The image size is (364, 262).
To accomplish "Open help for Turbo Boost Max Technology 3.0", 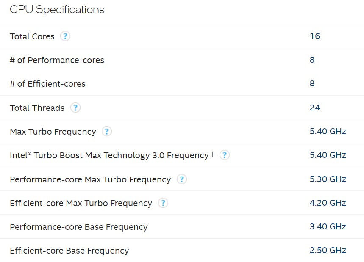I will (x=225, y=155).
